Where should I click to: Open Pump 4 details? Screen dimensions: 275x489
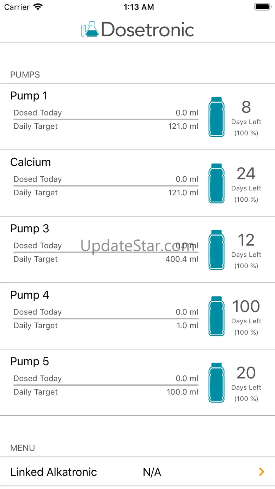[x=30, y=295]
